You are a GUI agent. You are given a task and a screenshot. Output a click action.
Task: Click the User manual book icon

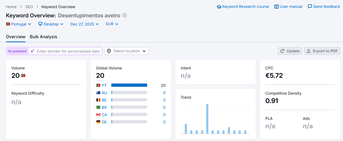[x=277, y=7]
